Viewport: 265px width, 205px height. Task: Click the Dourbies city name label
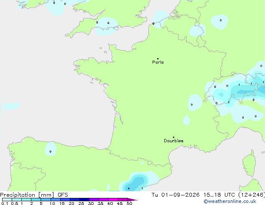click(x=173, y=141)
